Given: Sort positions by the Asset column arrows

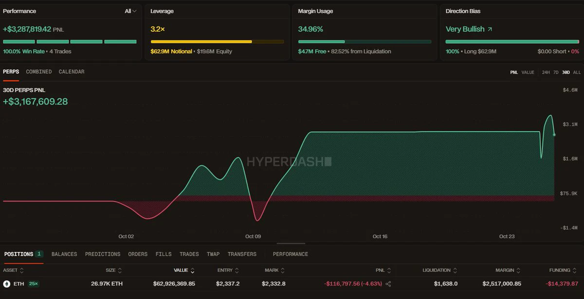Looking at the screenshot, I should [21, 270].
